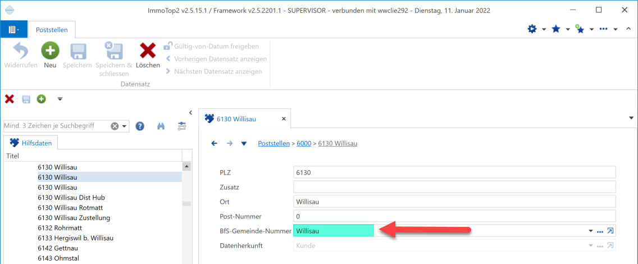This screenshot has height=264, width=638.
Task: Open the document tab list dropdown
Action: (x=631, y=118)
